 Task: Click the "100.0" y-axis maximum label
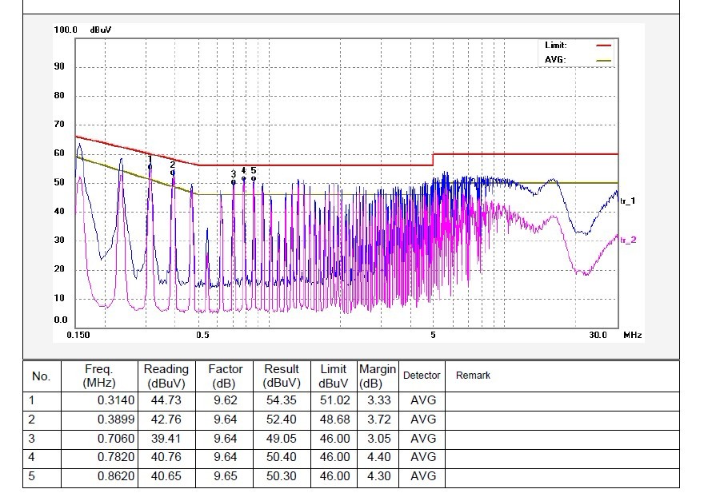66,30
